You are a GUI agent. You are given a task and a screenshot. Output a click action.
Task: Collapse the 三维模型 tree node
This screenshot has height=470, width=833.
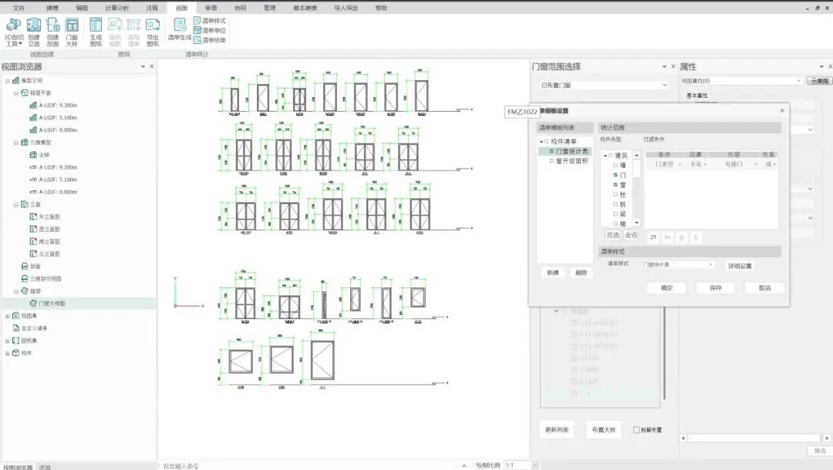(x=16, y=143)
